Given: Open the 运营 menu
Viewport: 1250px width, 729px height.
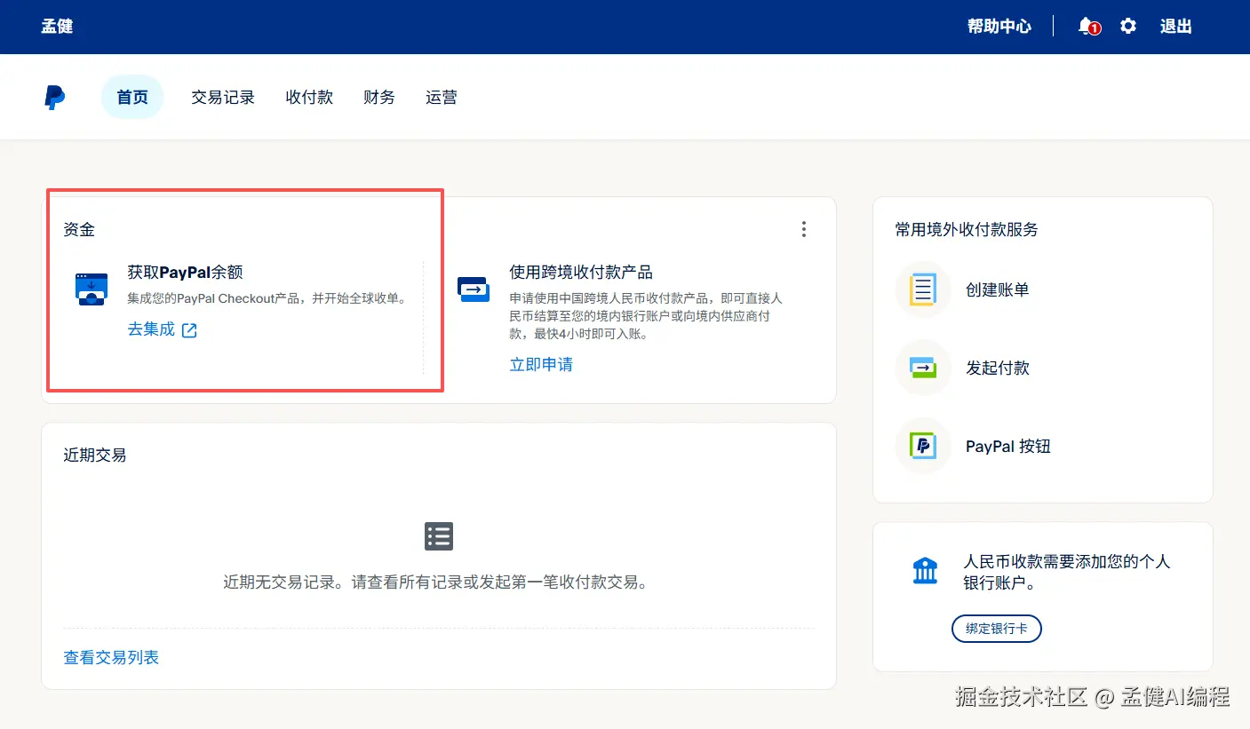Looking at the screenshot, I should click(442, 98).
